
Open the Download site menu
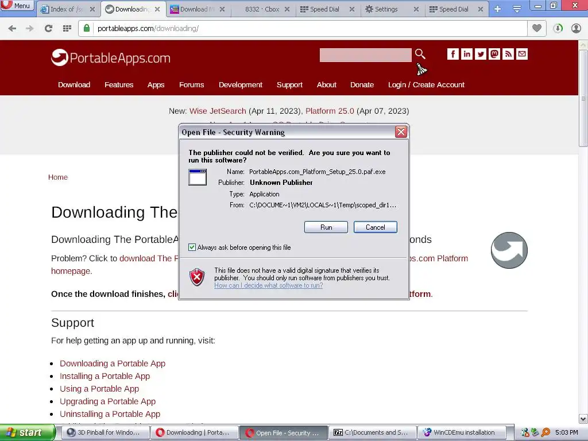74,85
